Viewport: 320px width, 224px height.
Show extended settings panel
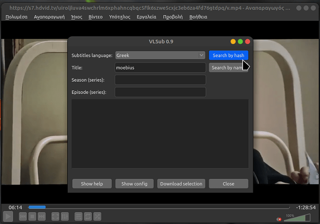(65, 216)
